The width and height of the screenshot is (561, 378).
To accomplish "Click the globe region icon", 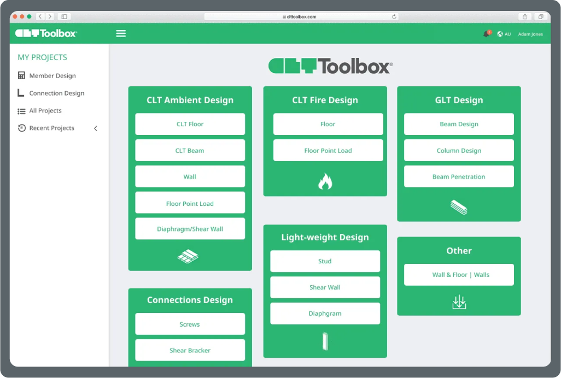I will [500, 34].
